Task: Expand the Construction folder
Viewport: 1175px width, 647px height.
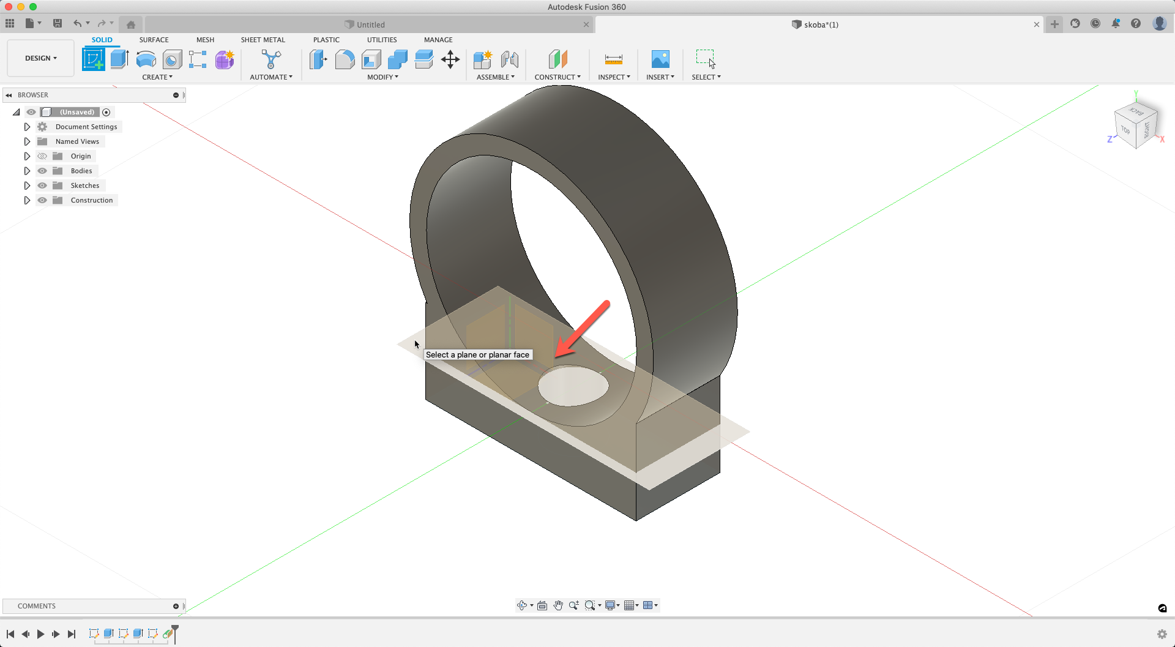Action: coord(27,200)
